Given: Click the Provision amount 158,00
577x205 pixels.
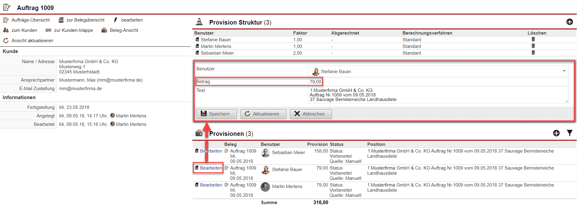Looking at the screenshot, I should pyautogui.click(x=321, y=151).
